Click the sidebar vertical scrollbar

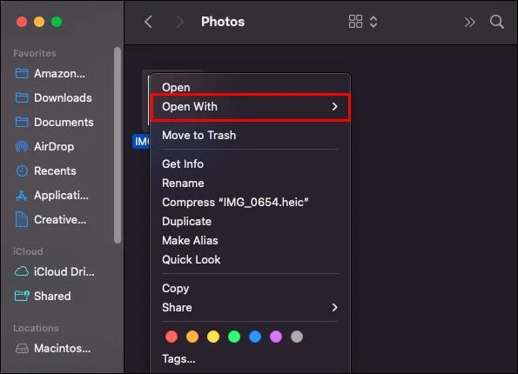click(x=118, y=145)
